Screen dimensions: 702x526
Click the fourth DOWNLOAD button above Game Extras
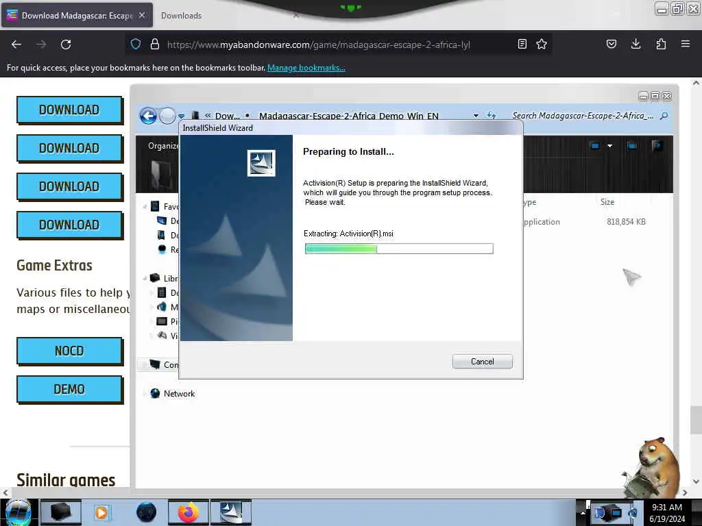click(69, 225)
